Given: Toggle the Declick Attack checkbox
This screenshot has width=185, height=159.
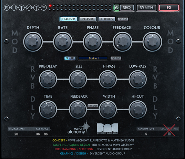Looking at the screenshot, I should [169, 134].
